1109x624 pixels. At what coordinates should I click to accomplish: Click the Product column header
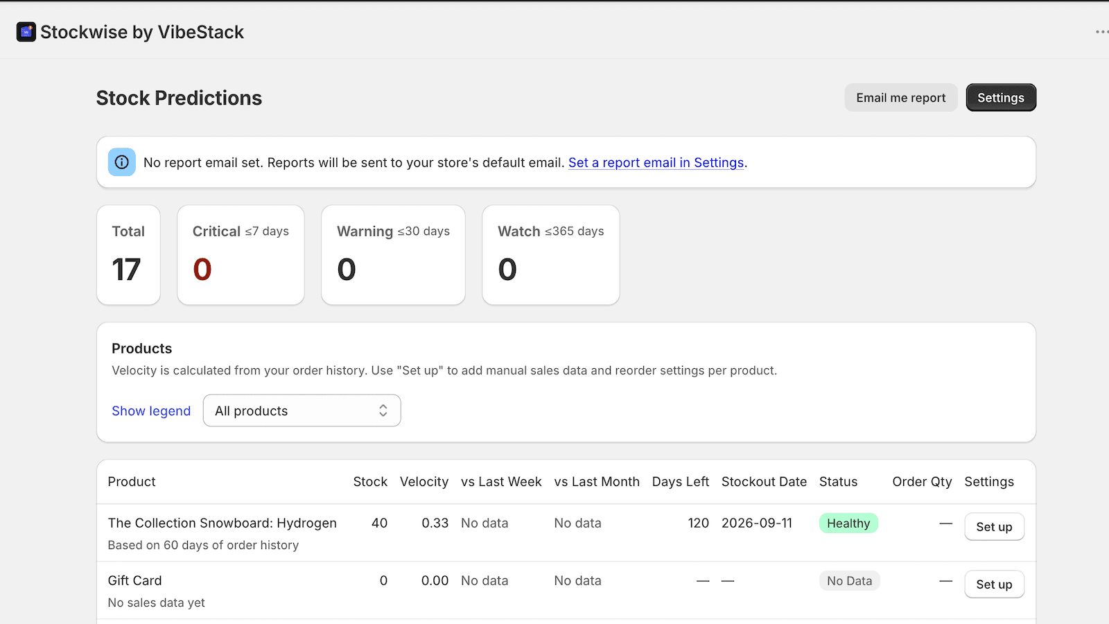[132, 482]
